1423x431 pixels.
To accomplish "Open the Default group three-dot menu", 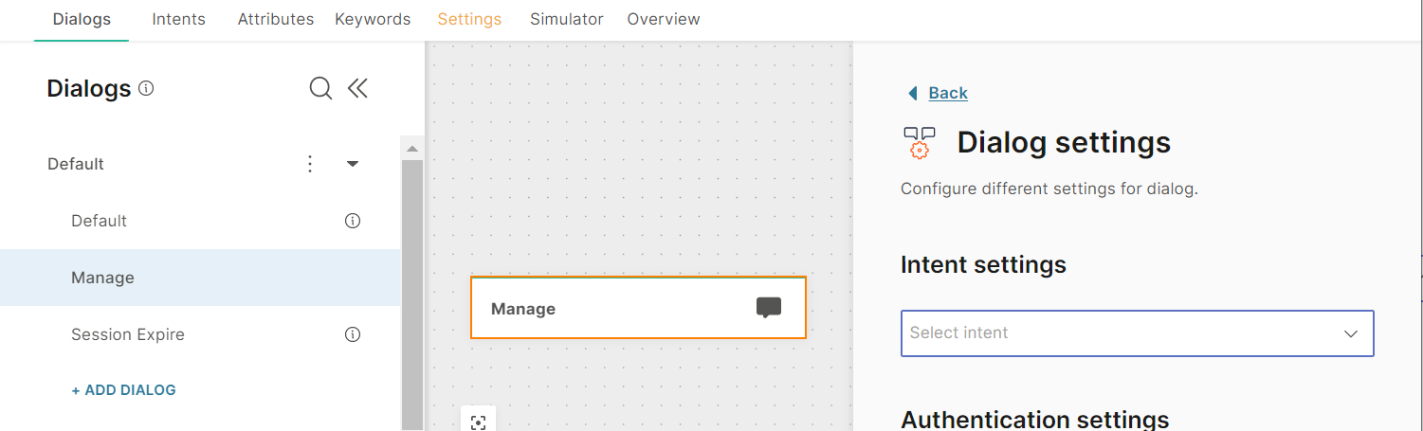I will pyautogui.click(x=309, y=164).
